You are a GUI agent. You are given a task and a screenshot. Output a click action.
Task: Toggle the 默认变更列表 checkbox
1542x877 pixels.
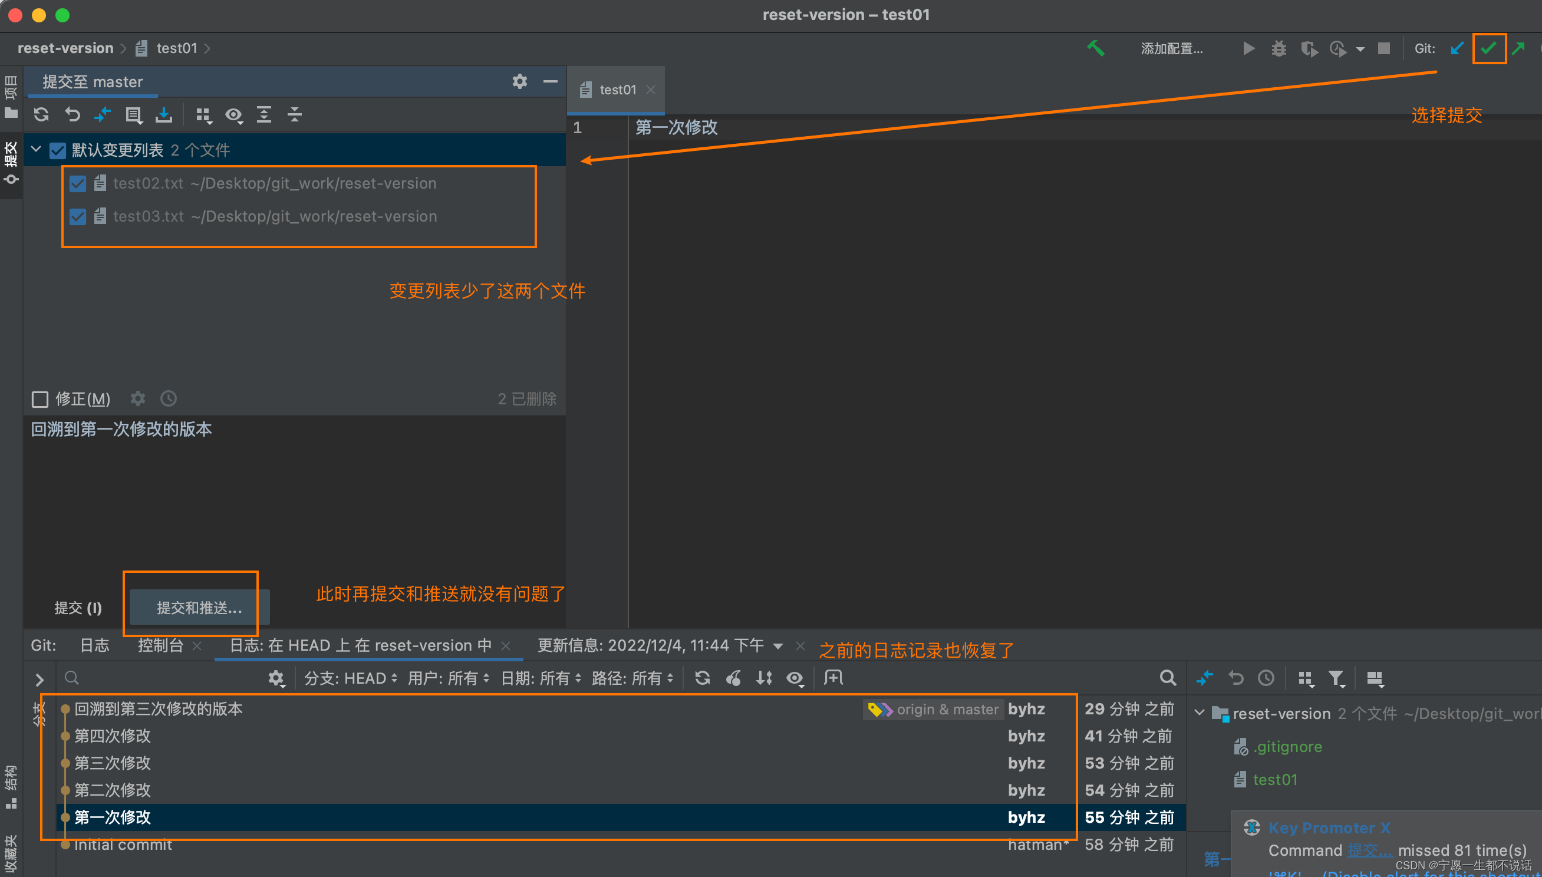(57, 150)
